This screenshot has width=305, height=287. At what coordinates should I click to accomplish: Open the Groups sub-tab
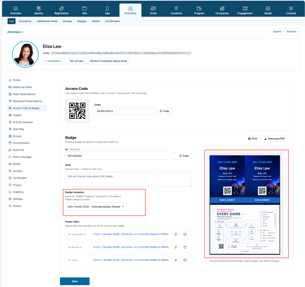pyautogui.click(x=68, y=21)
